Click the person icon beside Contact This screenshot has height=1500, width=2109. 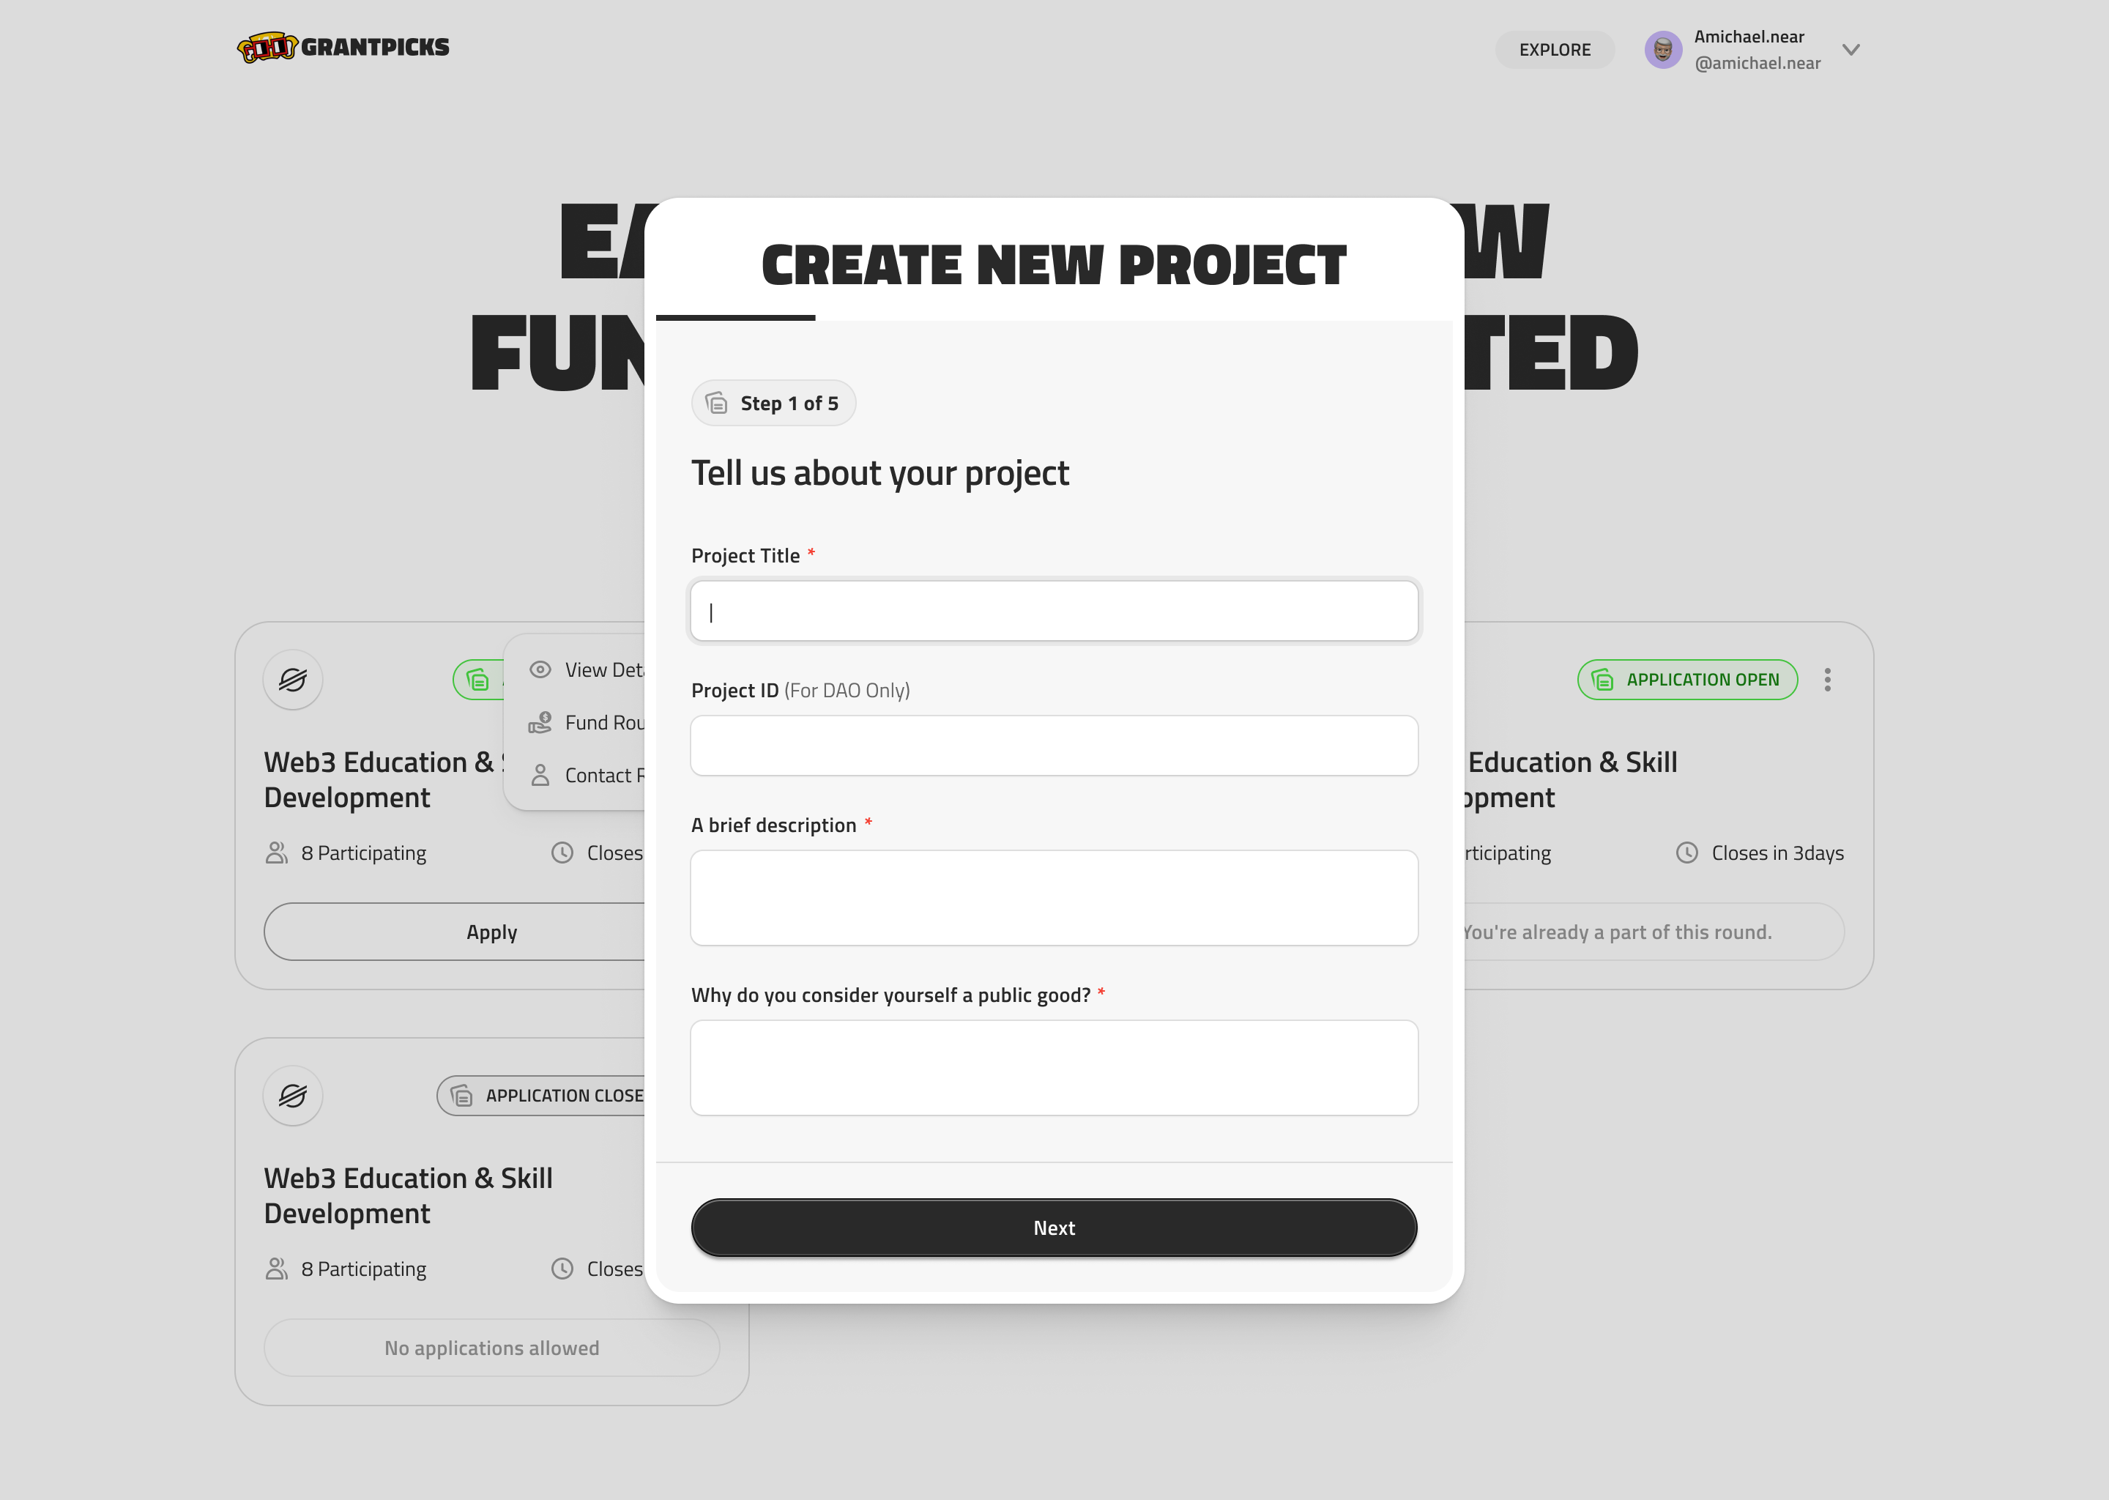point(540,775)
